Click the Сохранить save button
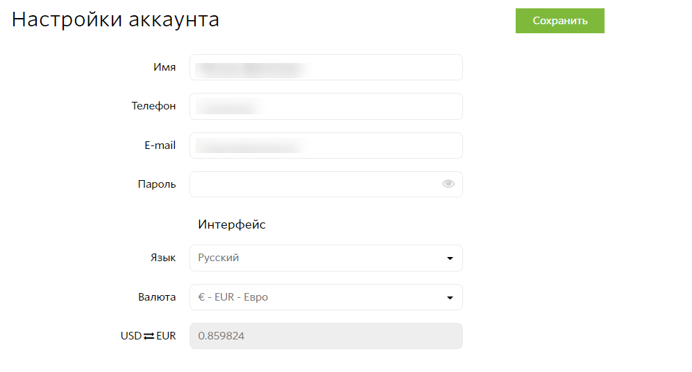 559,21
